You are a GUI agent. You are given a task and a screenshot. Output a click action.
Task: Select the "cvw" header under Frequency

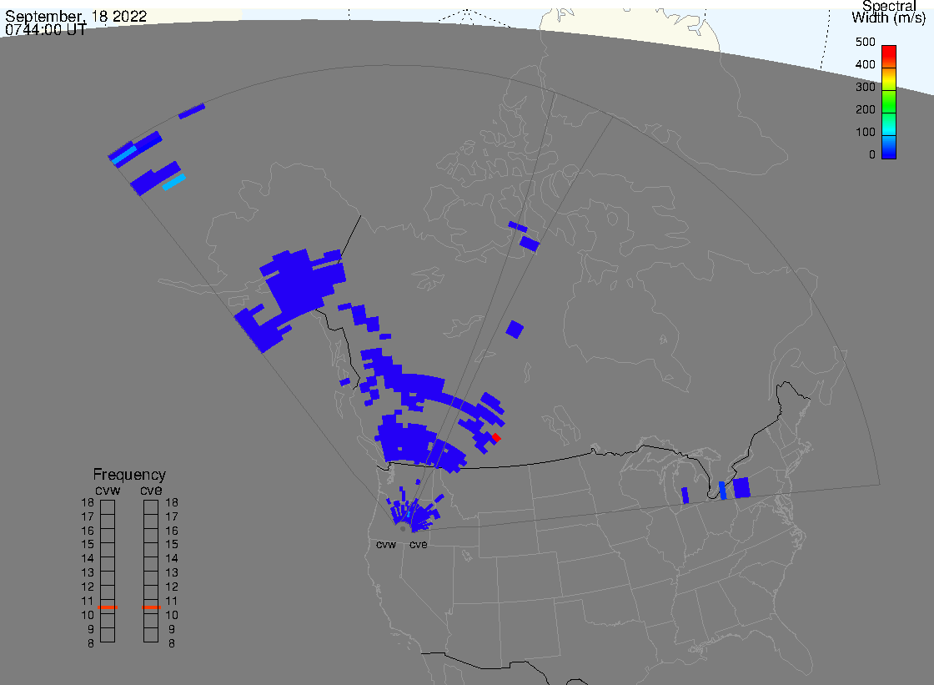[108, 491]
